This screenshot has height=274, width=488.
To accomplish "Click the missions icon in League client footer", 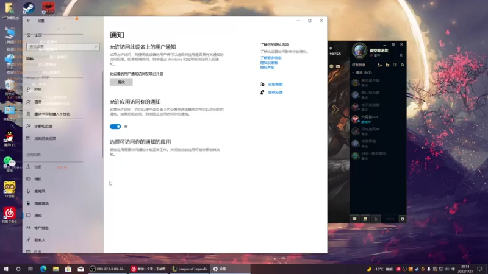I will click(x=365, y=219).
